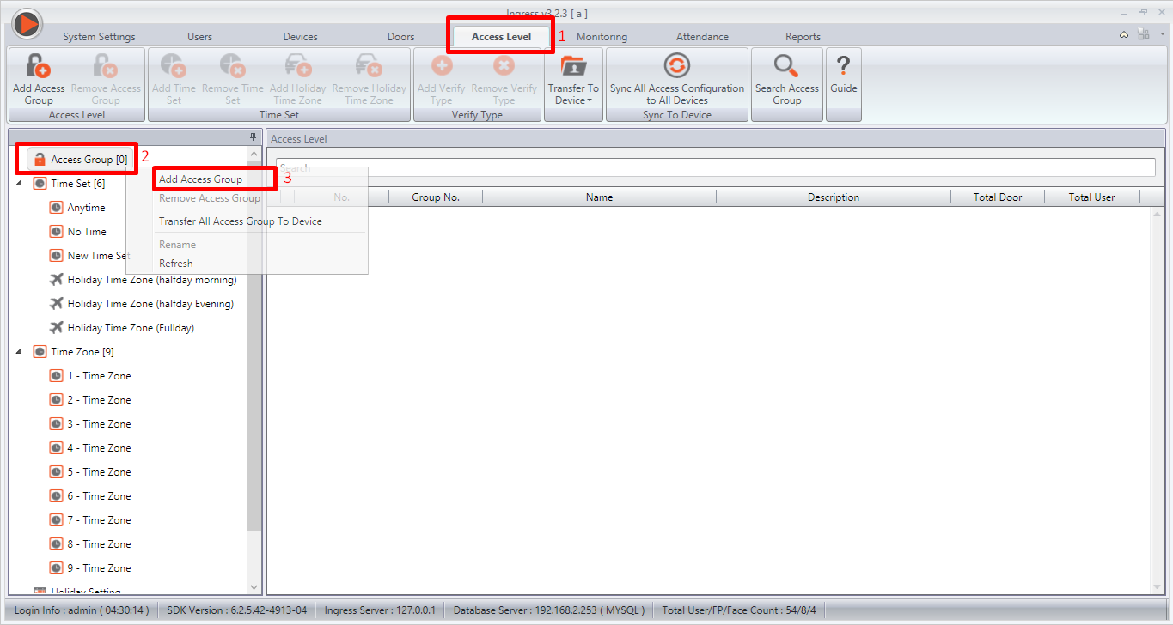
Task: Click the Total Door column header
Action: tap(998, 197)
